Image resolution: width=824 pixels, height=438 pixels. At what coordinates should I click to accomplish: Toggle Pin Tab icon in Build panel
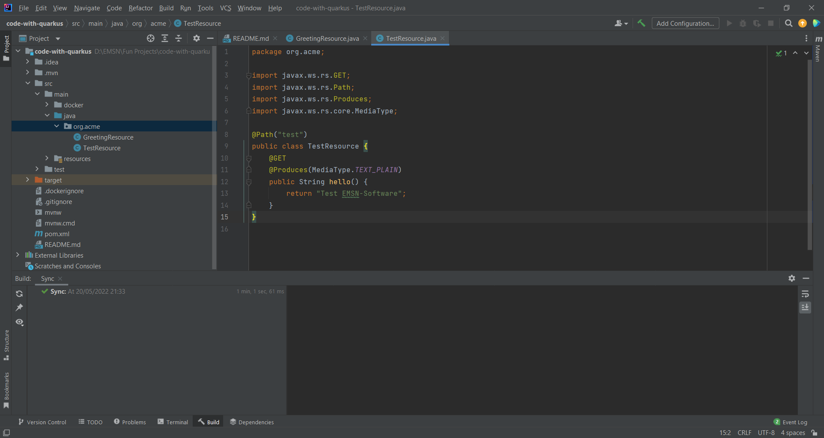19,307
